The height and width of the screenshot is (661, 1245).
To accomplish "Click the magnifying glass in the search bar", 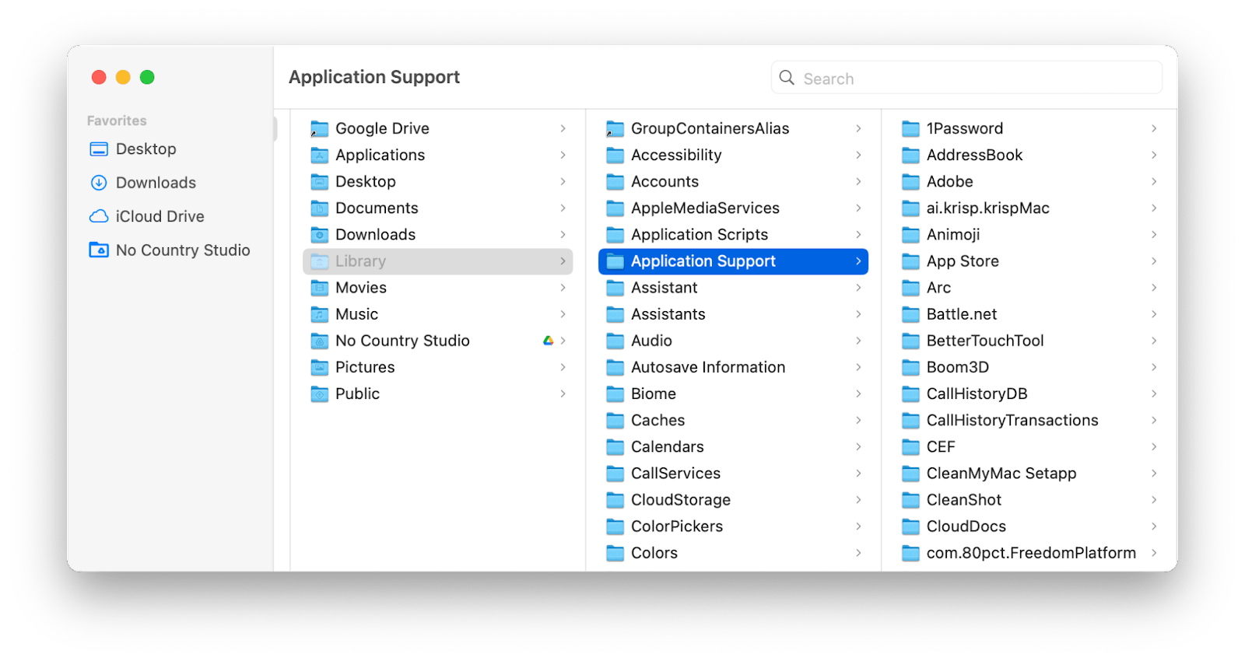I will [787, 78].
